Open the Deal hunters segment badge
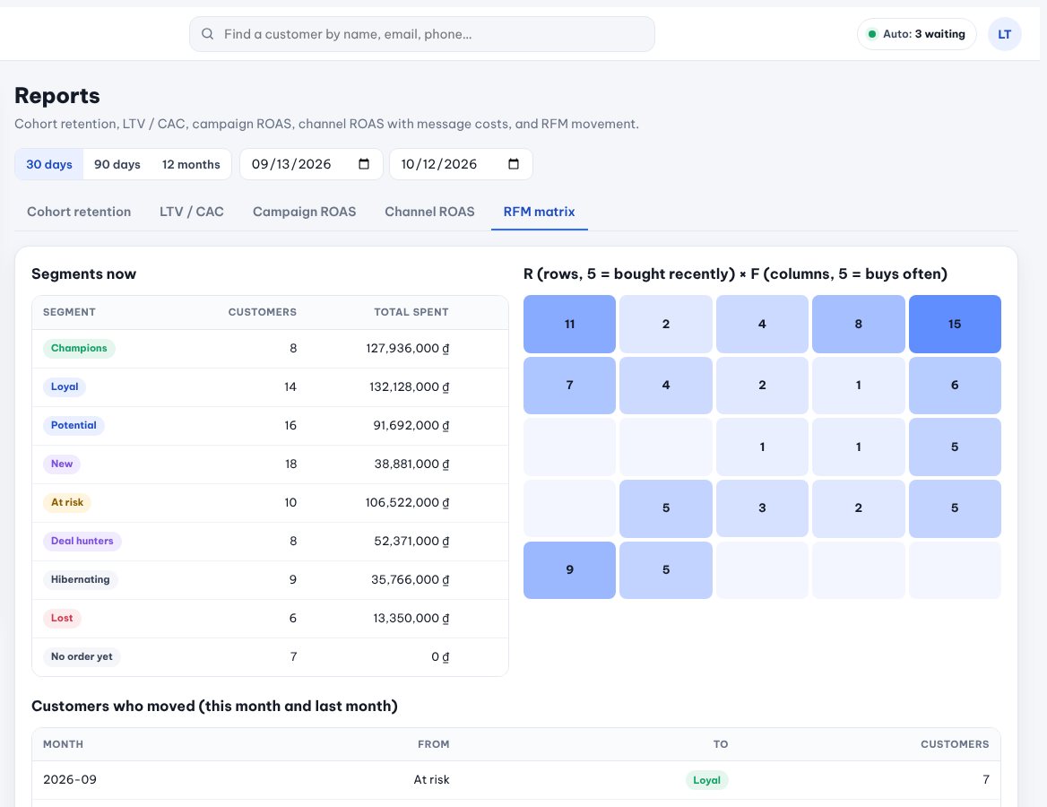This screenshot has width=1047, height=807. pyautogui.click(x=82, y=541)
